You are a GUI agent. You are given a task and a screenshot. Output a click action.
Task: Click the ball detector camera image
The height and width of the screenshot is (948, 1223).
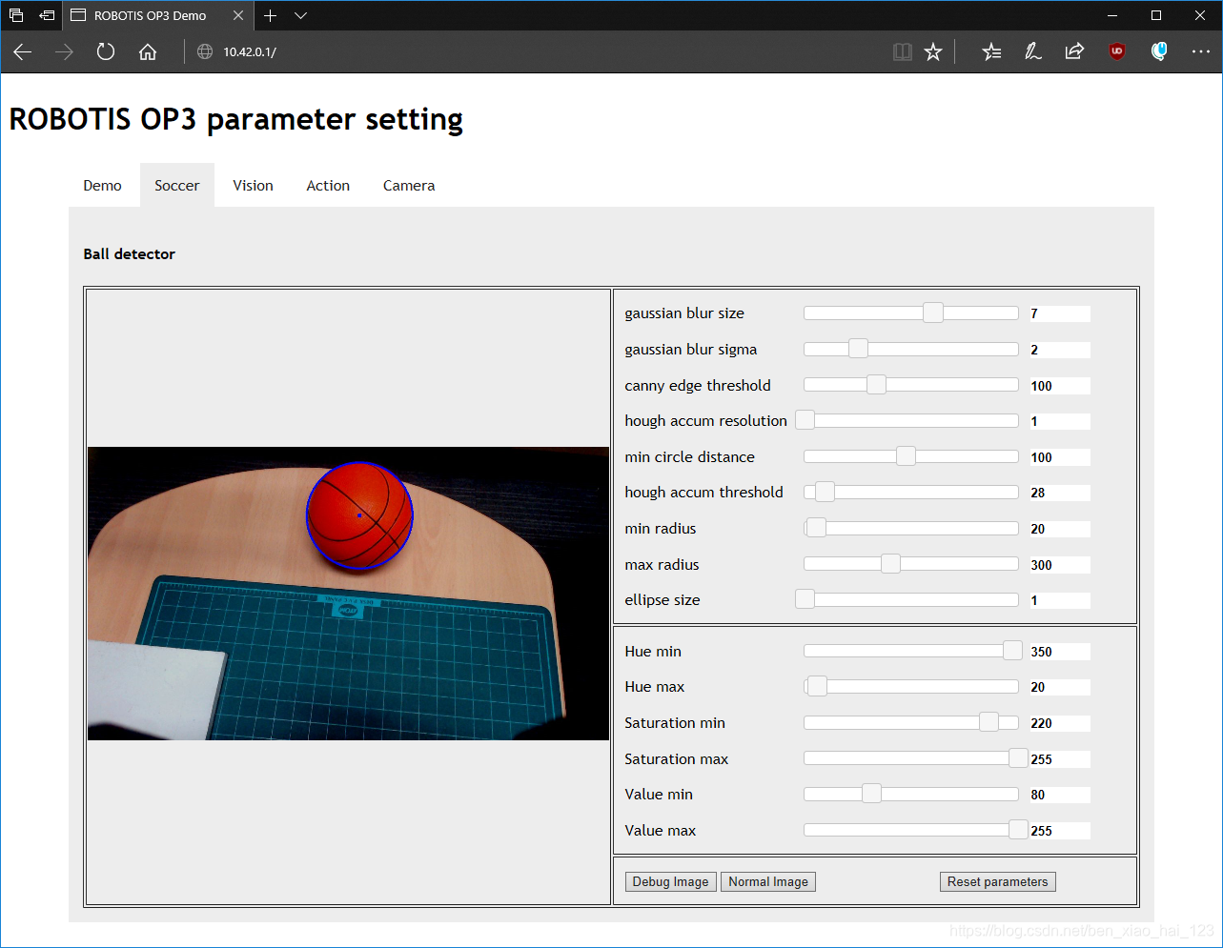tap(348, 594)
